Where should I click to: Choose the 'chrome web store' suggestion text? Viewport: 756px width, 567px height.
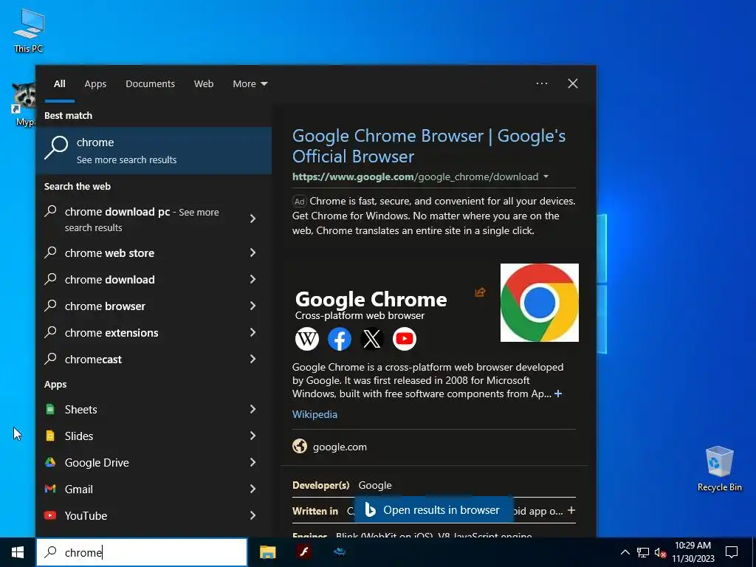tap(109, 253)
